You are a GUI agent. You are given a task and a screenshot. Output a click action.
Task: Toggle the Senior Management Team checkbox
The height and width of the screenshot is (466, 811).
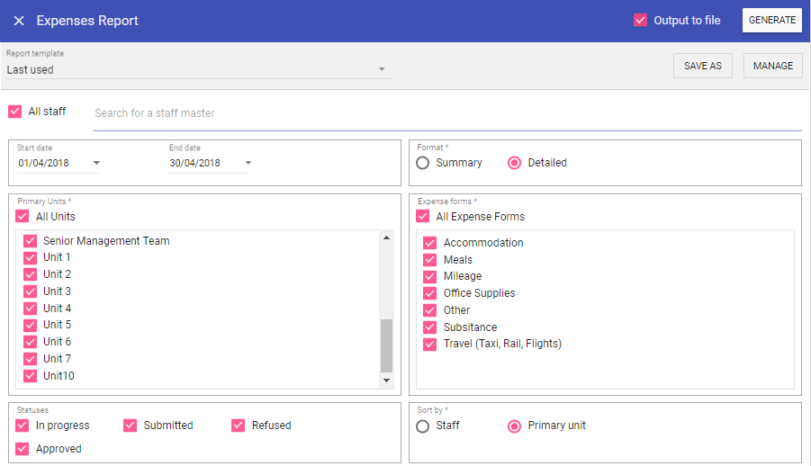point(31,241)
